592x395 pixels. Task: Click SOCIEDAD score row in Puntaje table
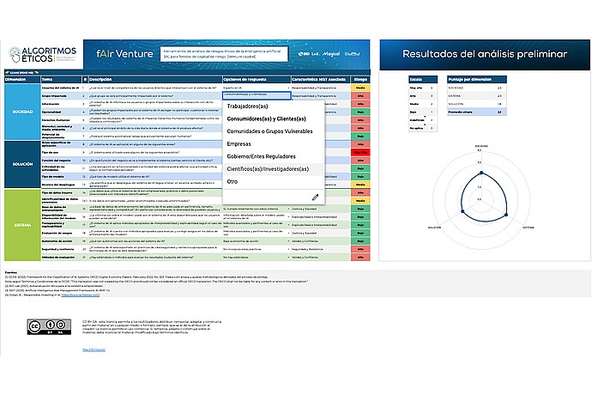point(477,88)
